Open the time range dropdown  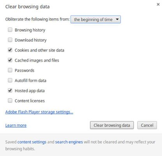95,19
